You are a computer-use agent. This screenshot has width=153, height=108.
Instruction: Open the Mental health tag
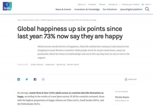click(x=73, y=64)
